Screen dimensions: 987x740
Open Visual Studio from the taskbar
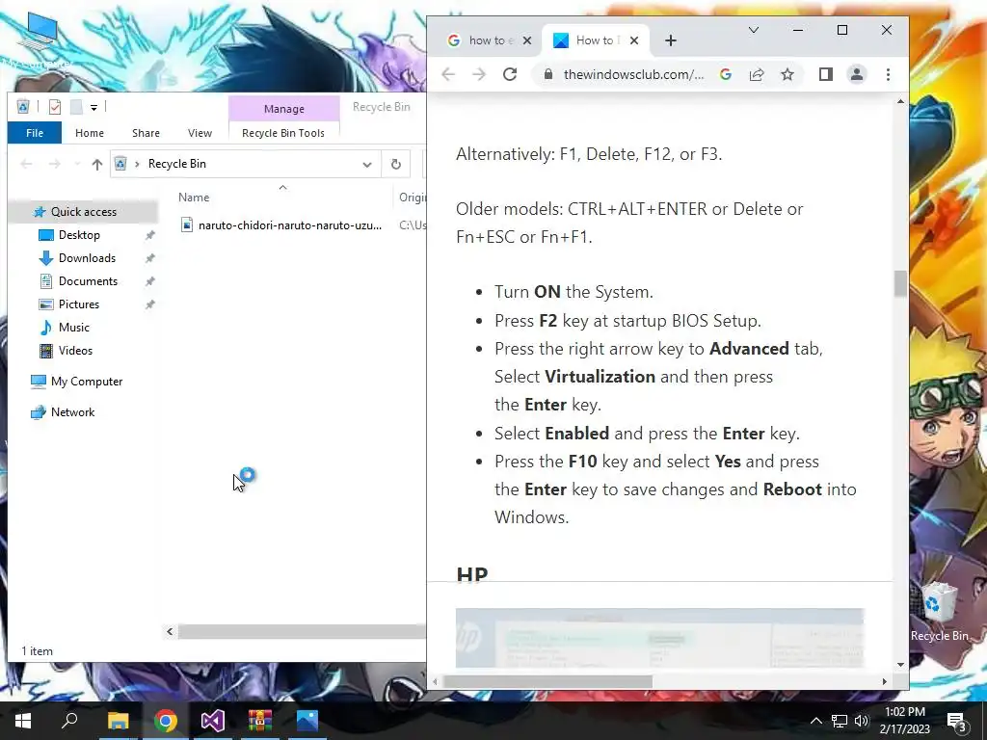point(213,721)
